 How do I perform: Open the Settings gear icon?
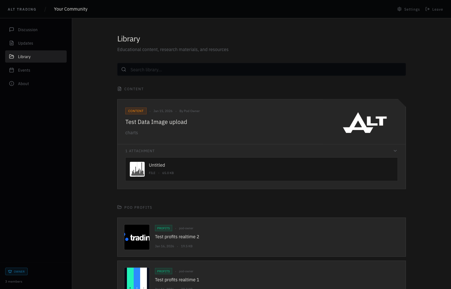pos(399,9)
